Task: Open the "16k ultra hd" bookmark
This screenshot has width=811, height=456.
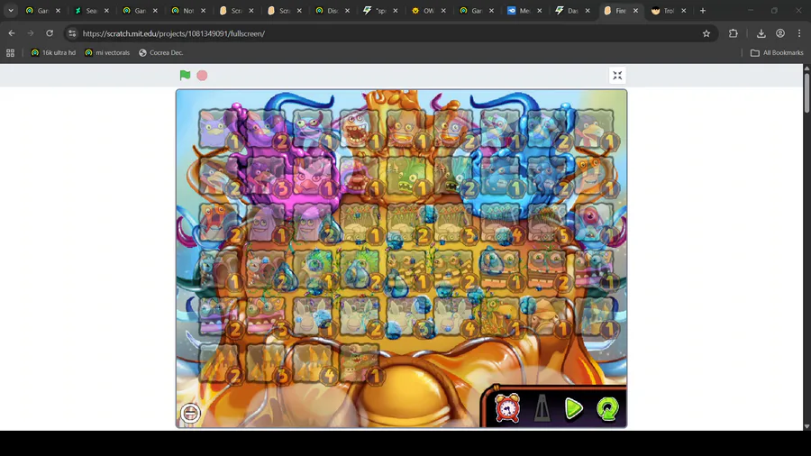Action: (53, 53)
